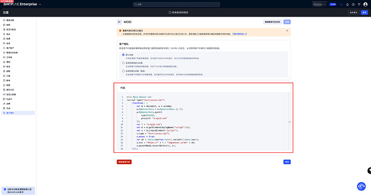Image resolution: width=371 pixels, height=196 pixels.
Task: Click the red delete pixel button
Action: (124, 162)
